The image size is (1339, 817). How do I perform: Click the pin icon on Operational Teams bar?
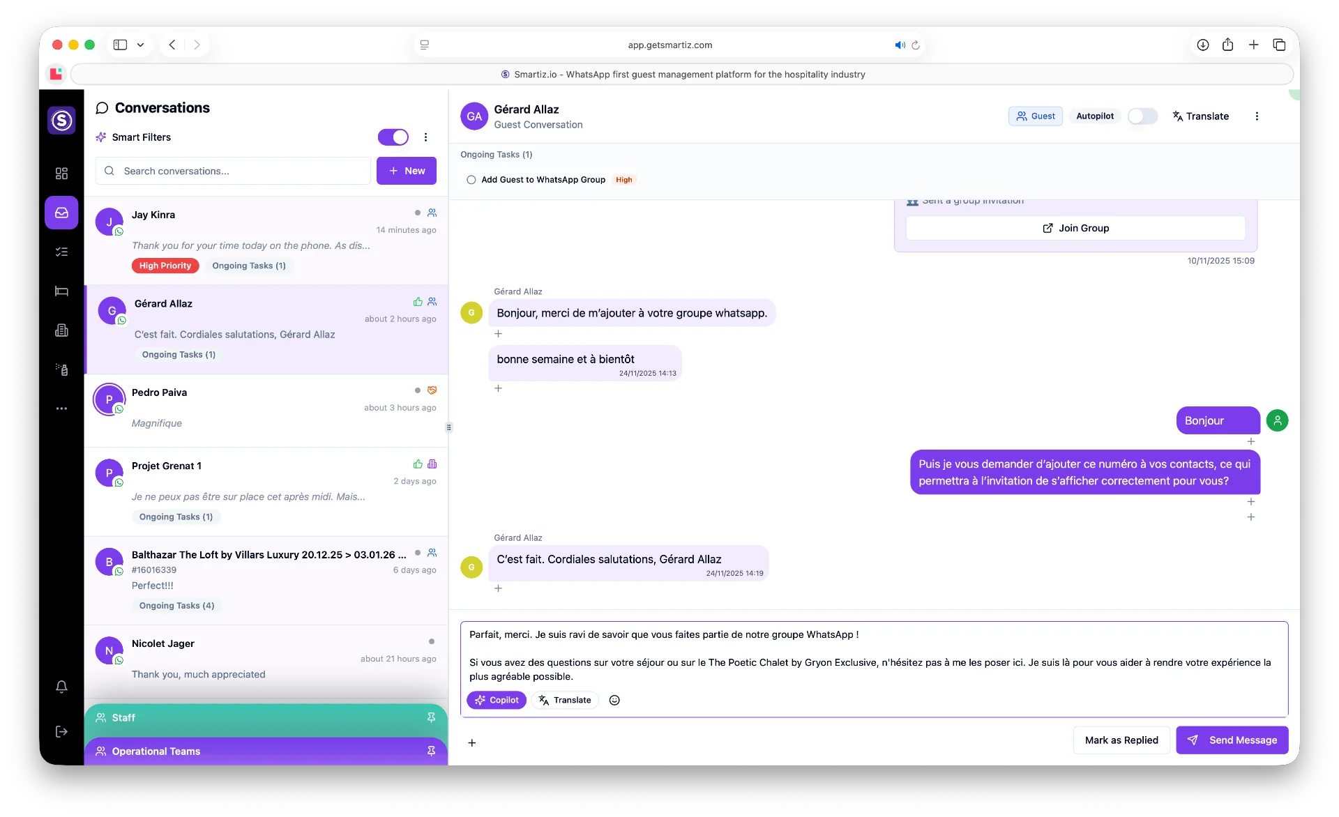click(x=431, y=751)
